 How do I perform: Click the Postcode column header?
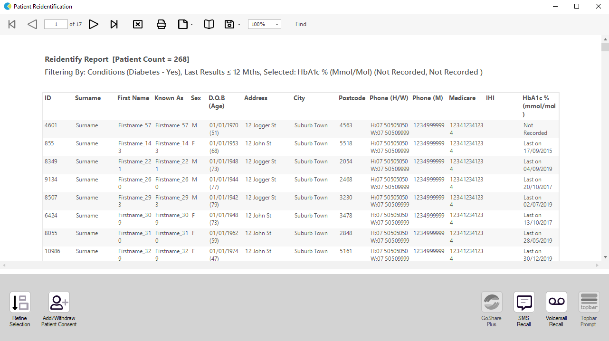[x=352, y=98]
